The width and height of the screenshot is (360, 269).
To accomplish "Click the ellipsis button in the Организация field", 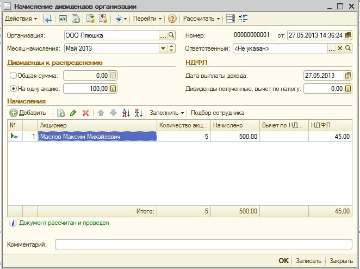I will (x=163, y=35).
